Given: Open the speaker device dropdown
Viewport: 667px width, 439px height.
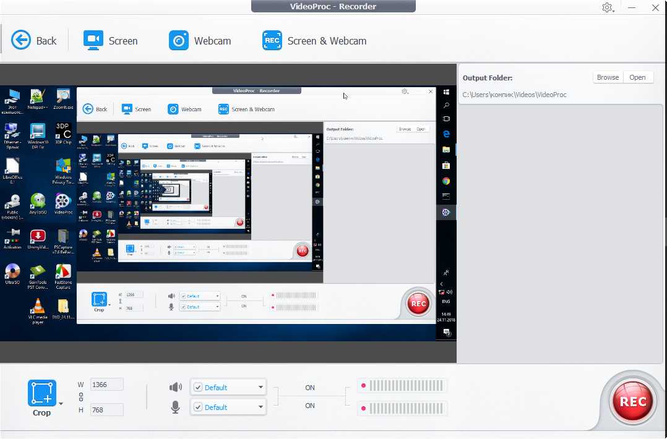Looking at the screenshot, I should click(260, 388).
